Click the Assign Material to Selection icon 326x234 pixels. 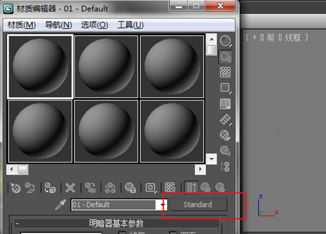pyautogui.click(x=50, y=188)
